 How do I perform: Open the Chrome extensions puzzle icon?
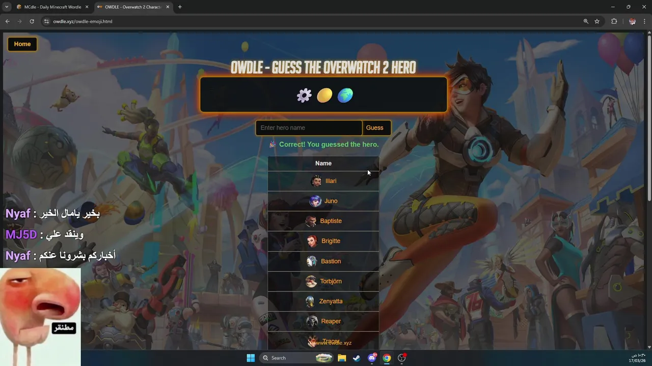614,21
